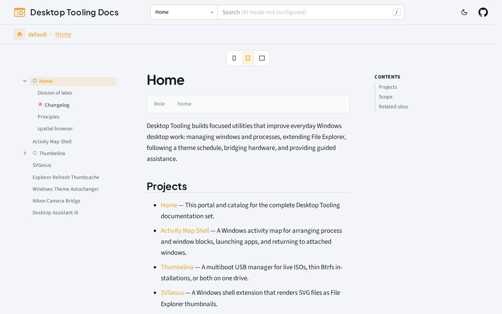
Task: Jump to Scope in Contents
Action: (386, 97)
